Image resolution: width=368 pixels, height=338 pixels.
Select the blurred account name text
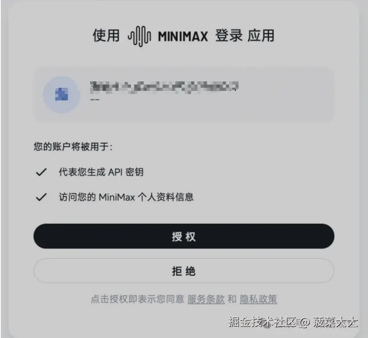click(164, 87)
